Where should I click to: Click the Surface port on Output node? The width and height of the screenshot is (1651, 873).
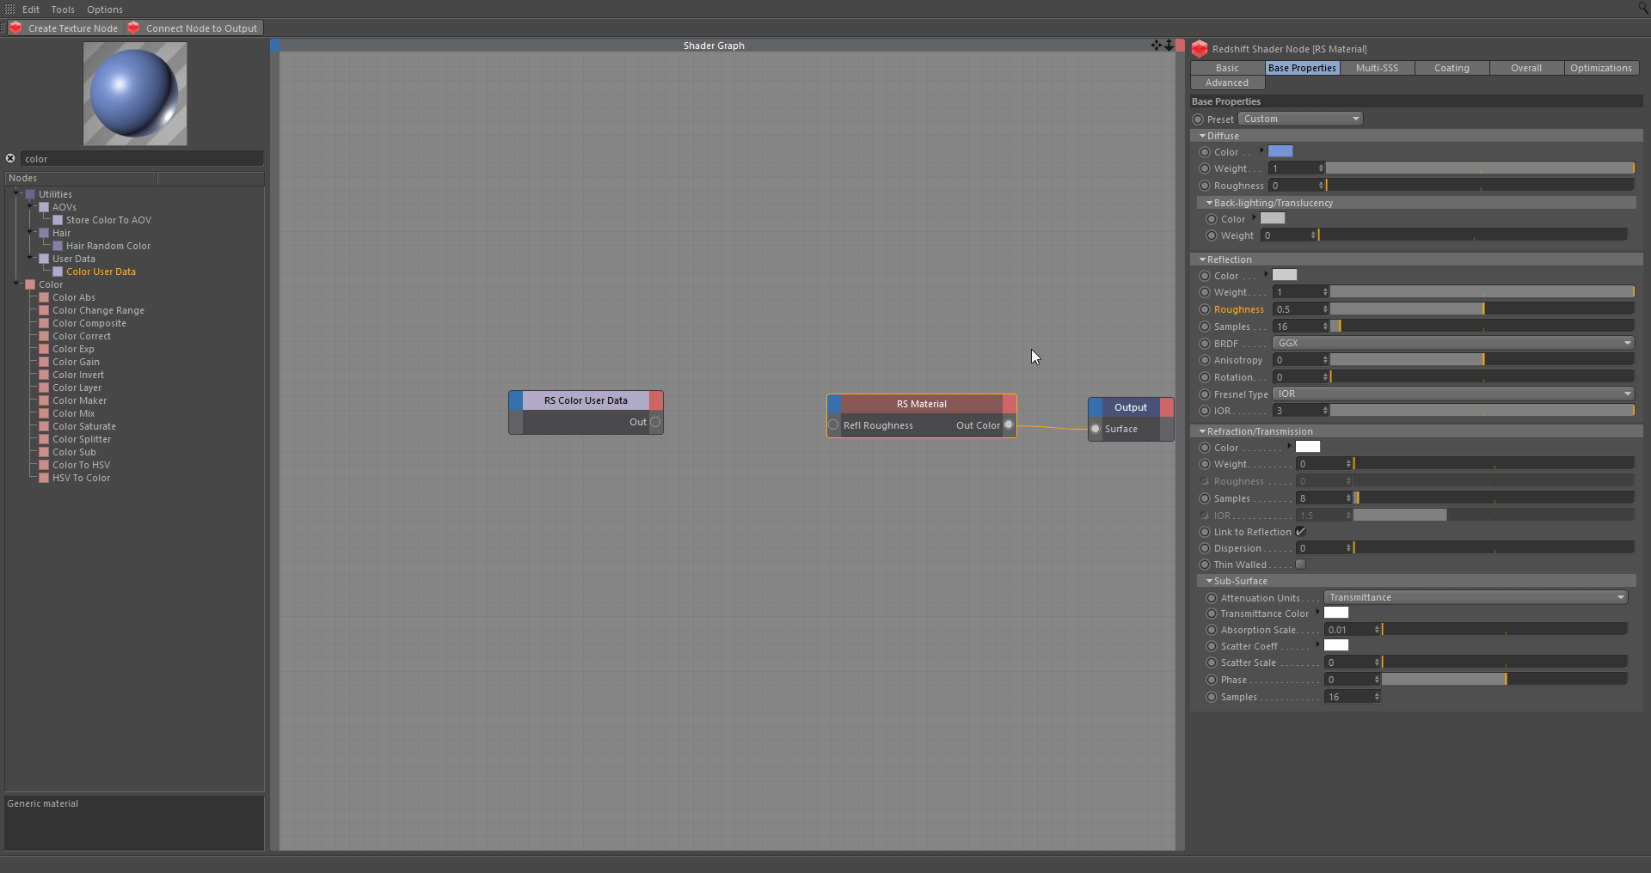(x=1096, y=429)
